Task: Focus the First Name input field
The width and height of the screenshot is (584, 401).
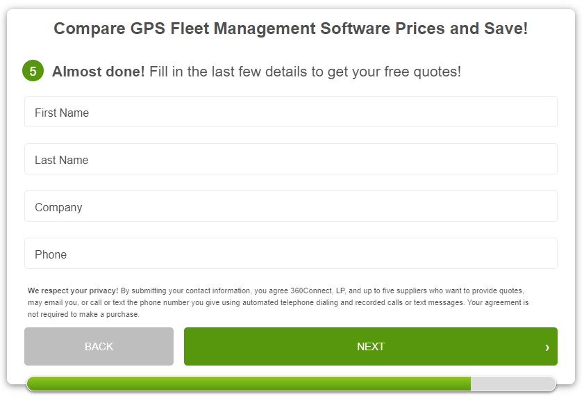Action: click(x=290, y=112)
